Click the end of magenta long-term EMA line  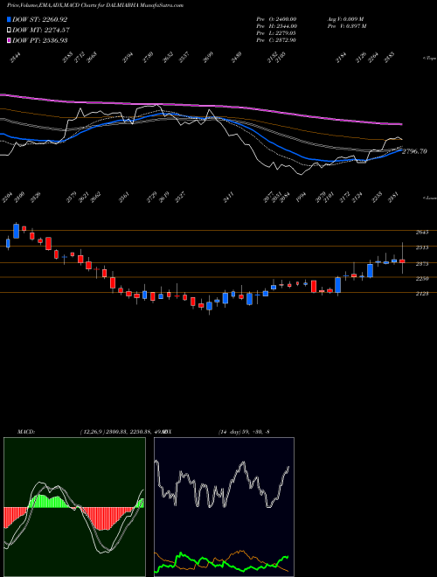[401, 124]
